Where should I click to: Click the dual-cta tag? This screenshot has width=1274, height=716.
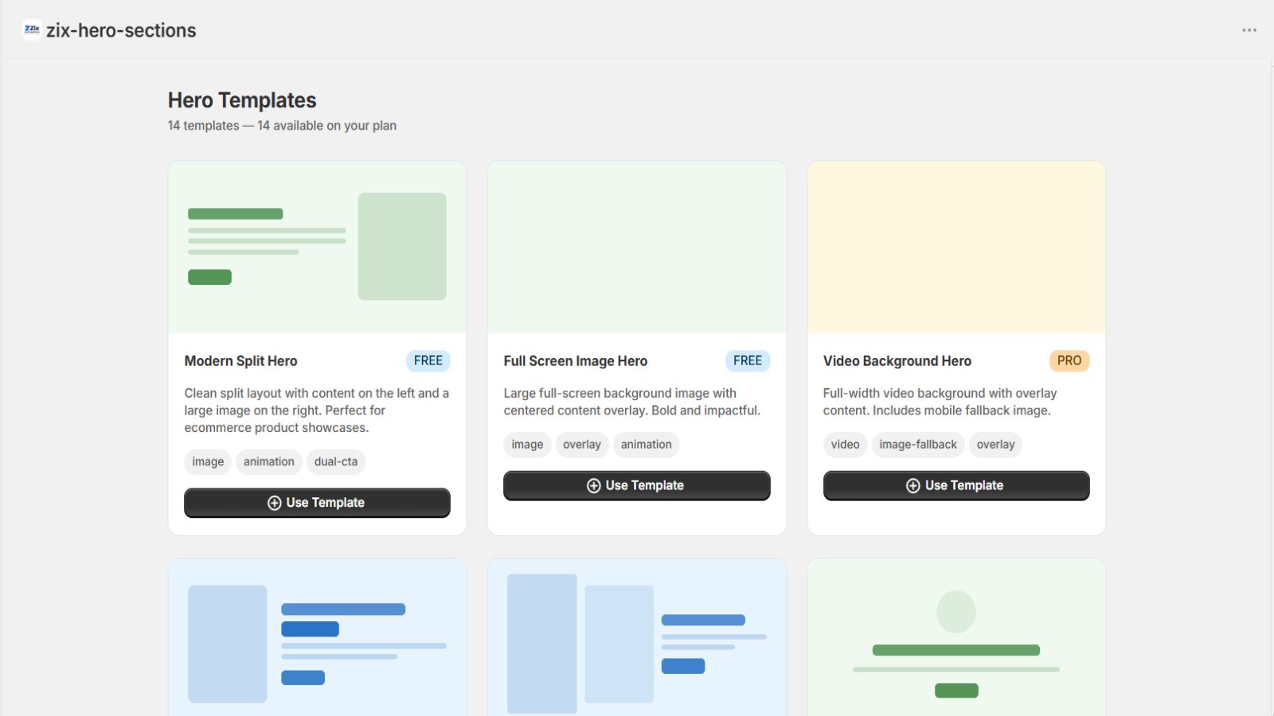point(336,461)
